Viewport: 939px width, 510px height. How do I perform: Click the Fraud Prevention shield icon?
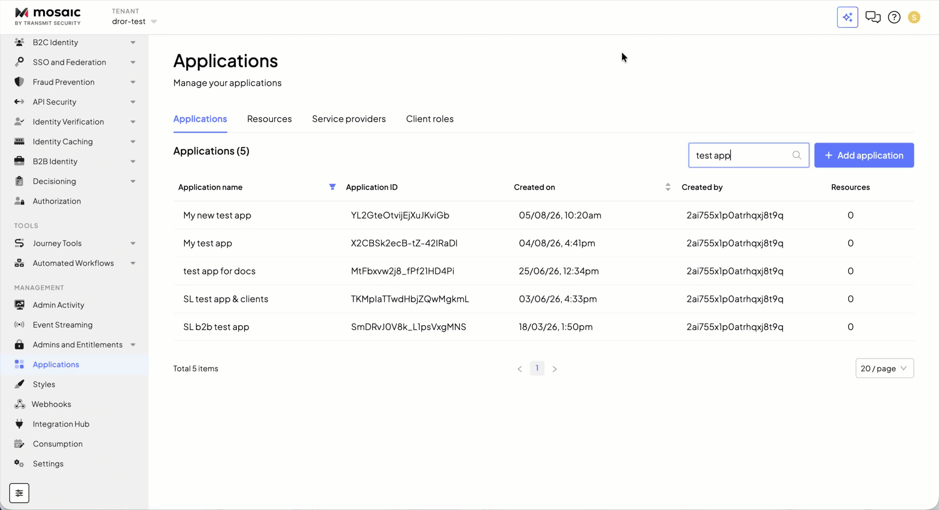(19, 82)
